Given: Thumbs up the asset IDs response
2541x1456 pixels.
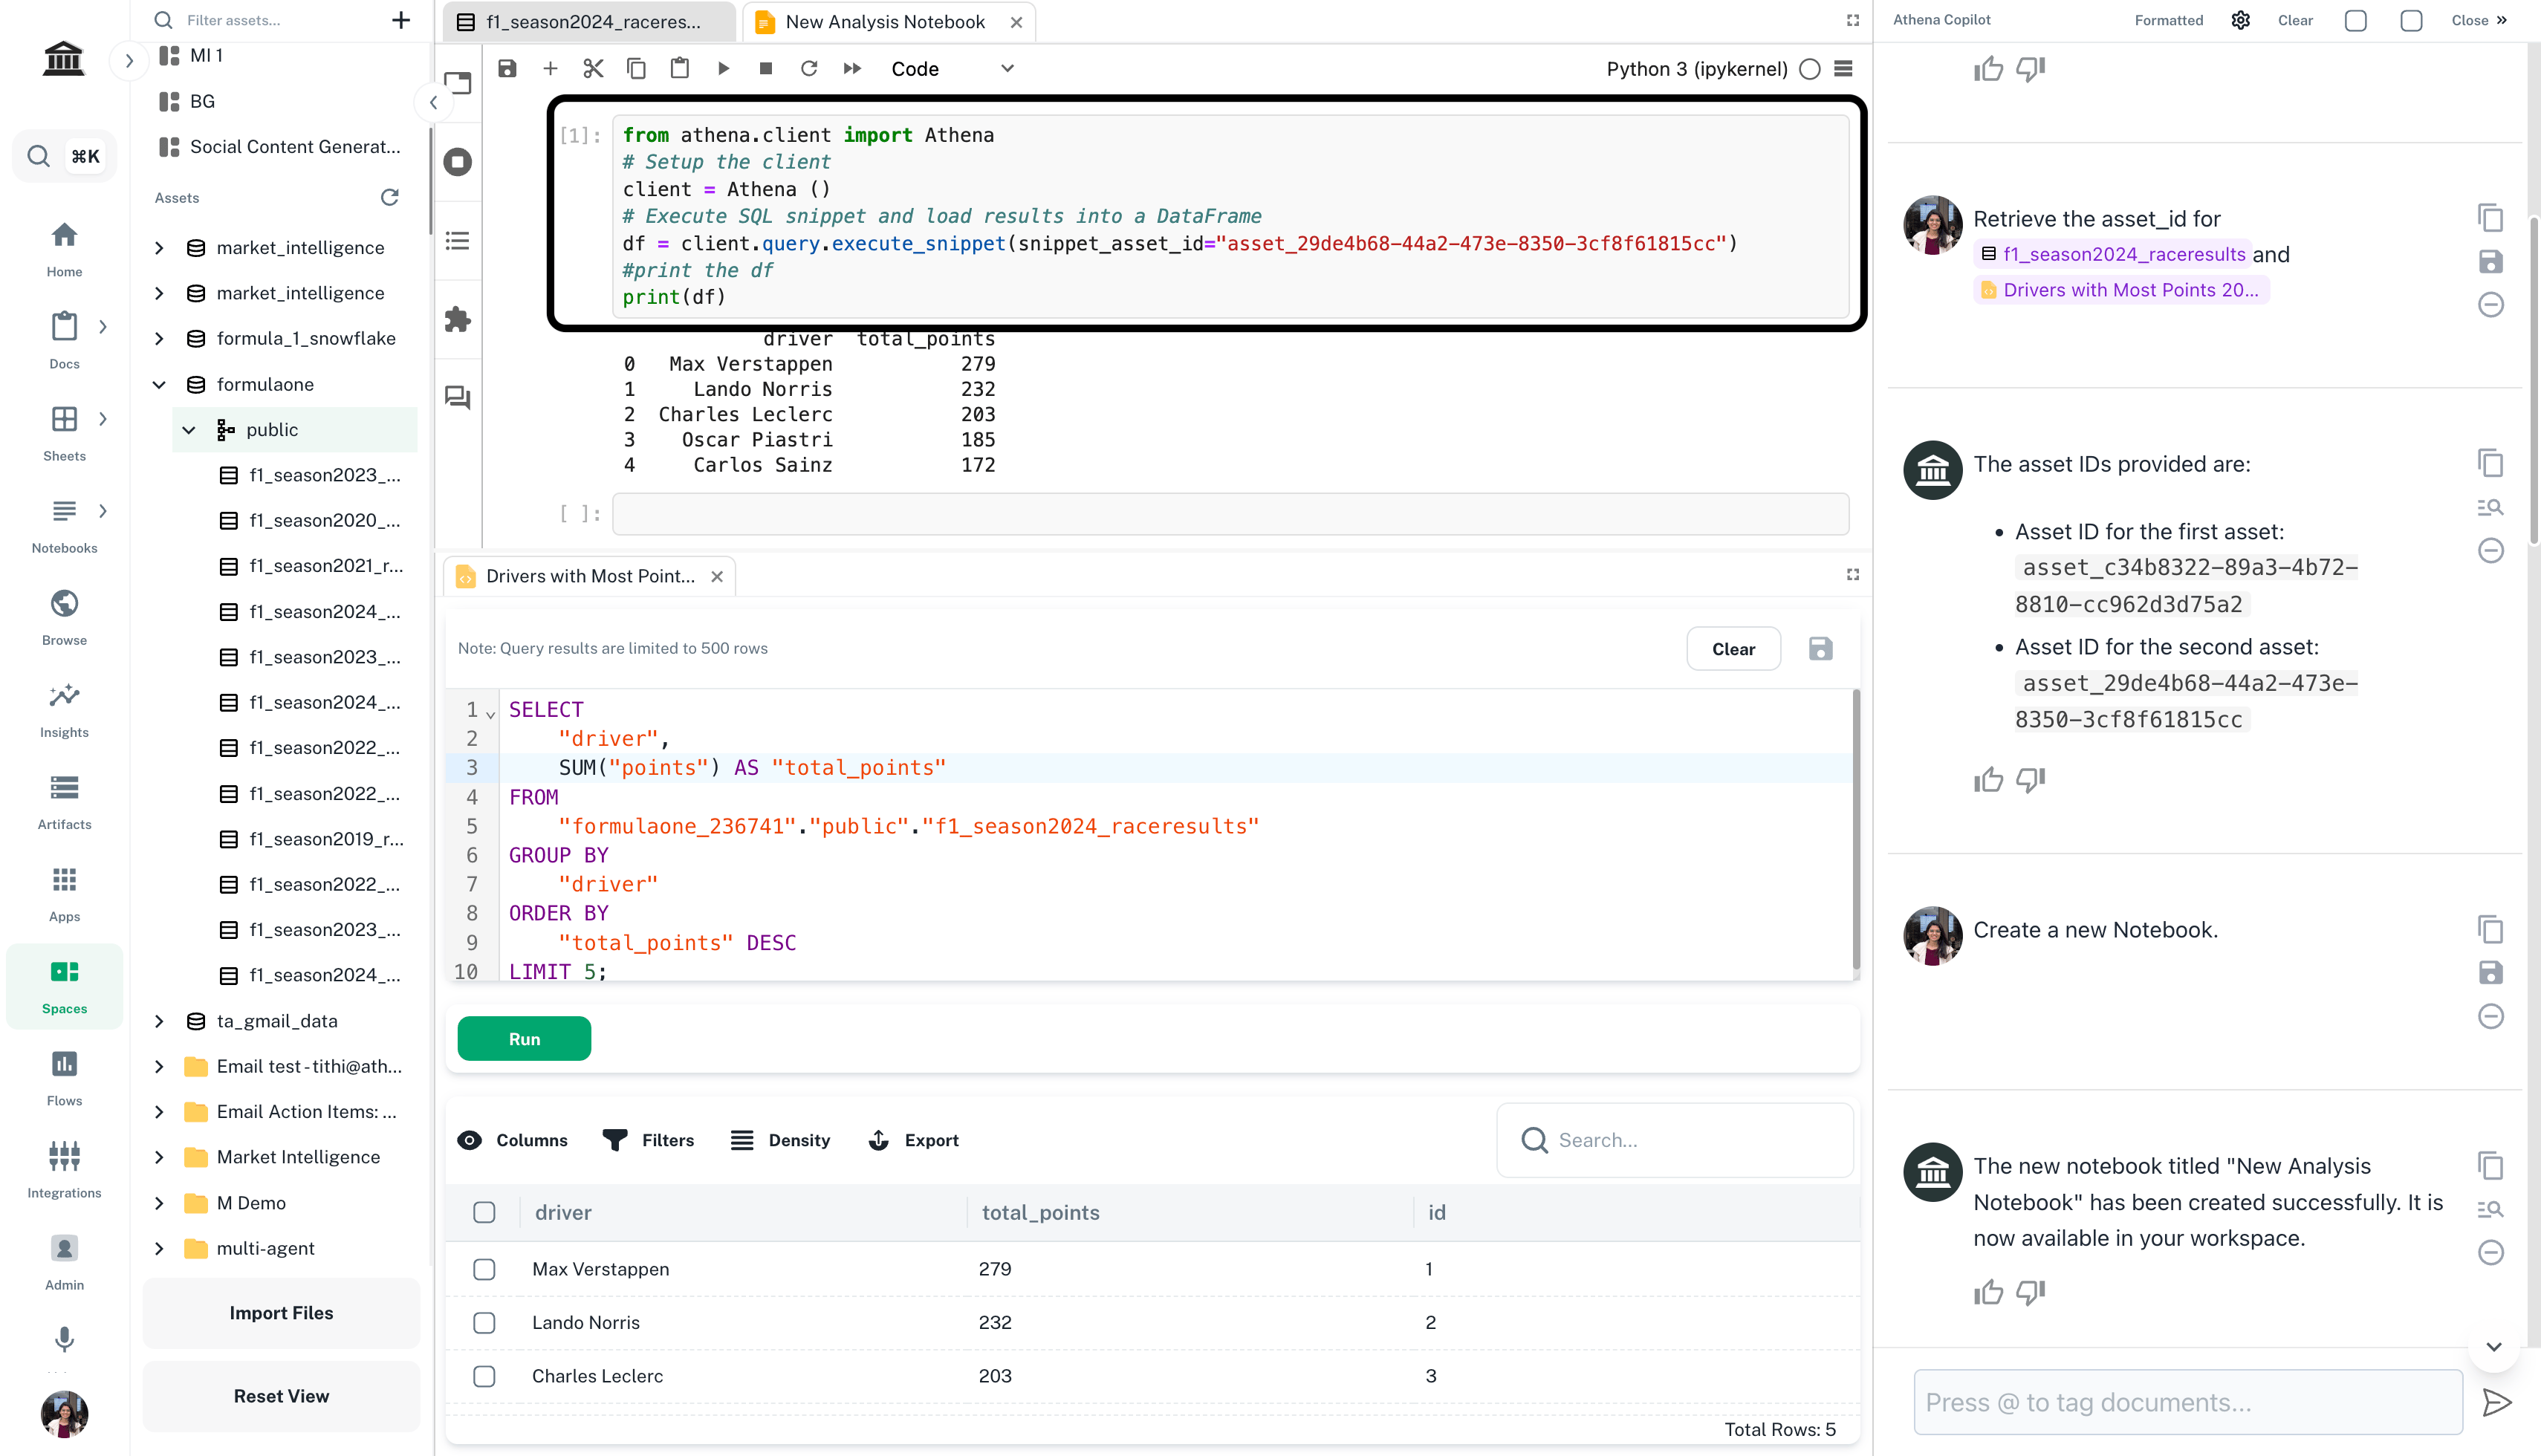Looking at the screenshot, I should coord(1988,780).
